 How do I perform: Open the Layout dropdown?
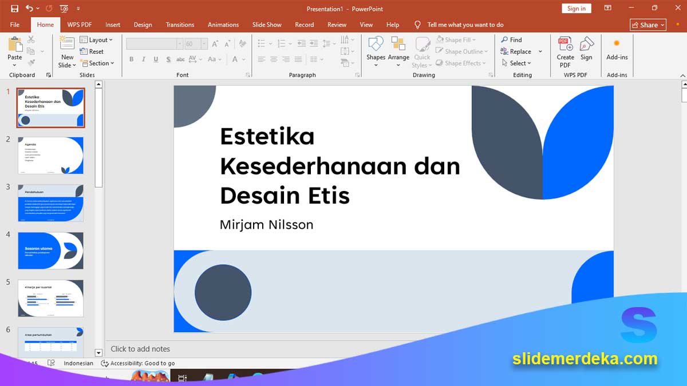pyautogui.click(x=96, y=40)
